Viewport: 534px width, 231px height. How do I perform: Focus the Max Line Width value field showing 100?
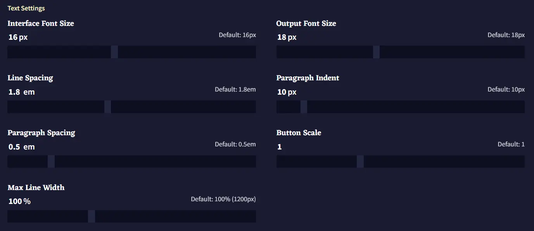pyautogui.click(x=15, y=202)
